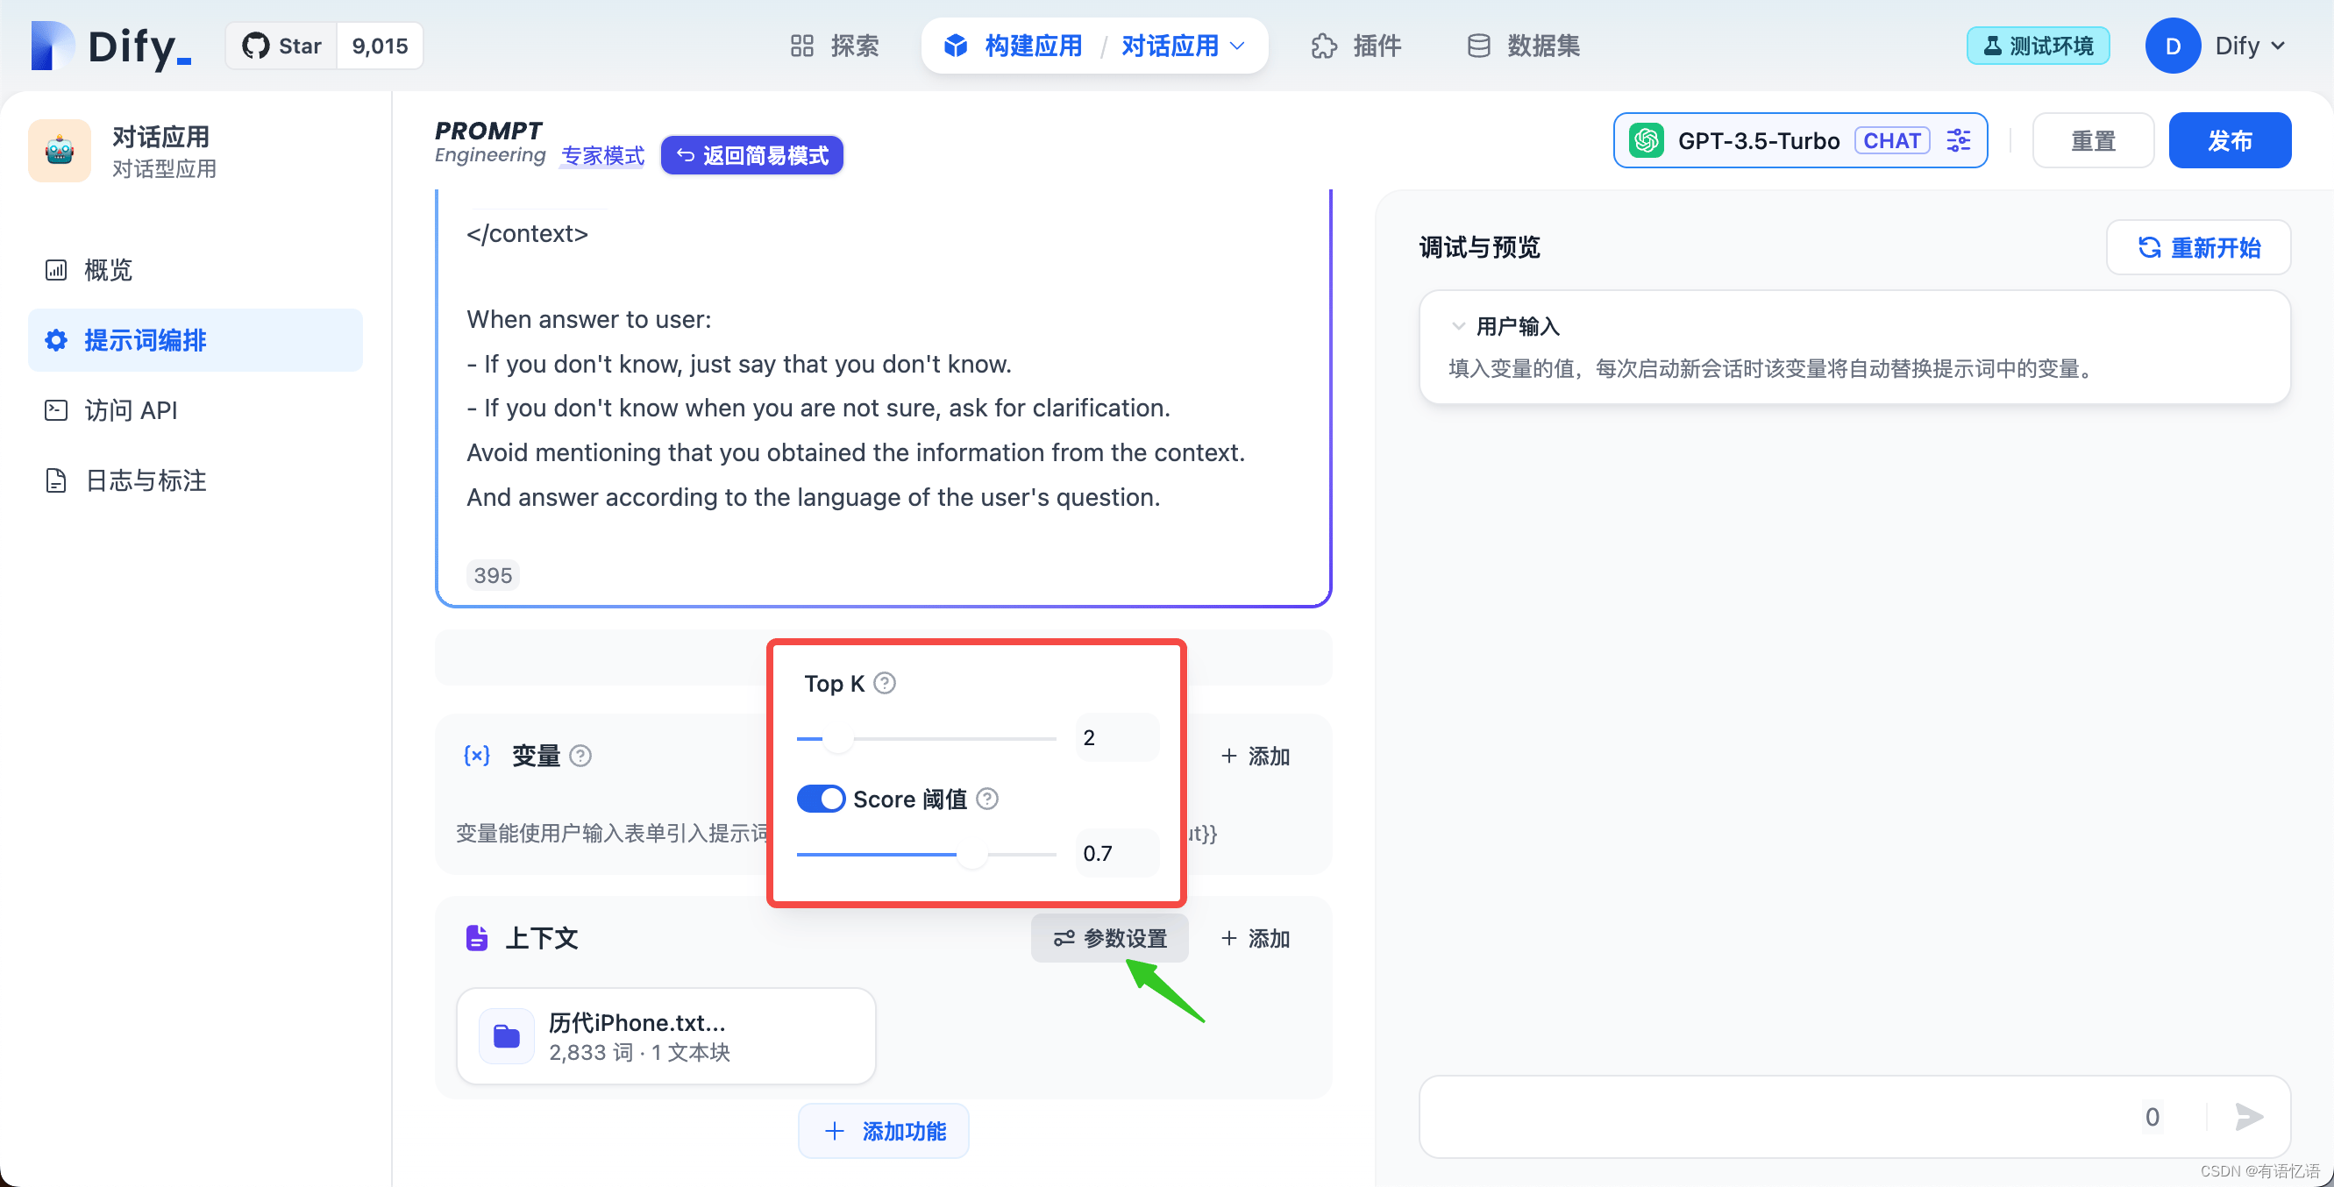Toggle the Score 阈值 switch

coord(821,799)
